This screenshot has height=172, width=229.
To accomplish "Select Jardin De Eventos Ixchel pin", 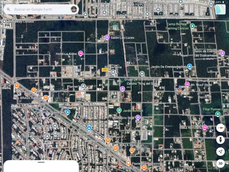I will (189, 66).
